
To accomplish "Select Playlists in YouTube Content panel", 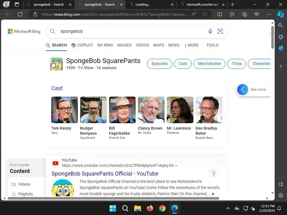I will [x=22, y=194].
